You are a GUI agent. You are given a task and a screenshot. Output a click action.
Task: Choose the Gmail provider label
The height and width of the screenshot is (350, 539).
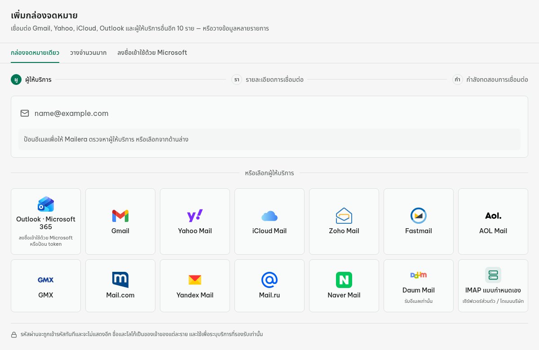(x=120, y=231)
